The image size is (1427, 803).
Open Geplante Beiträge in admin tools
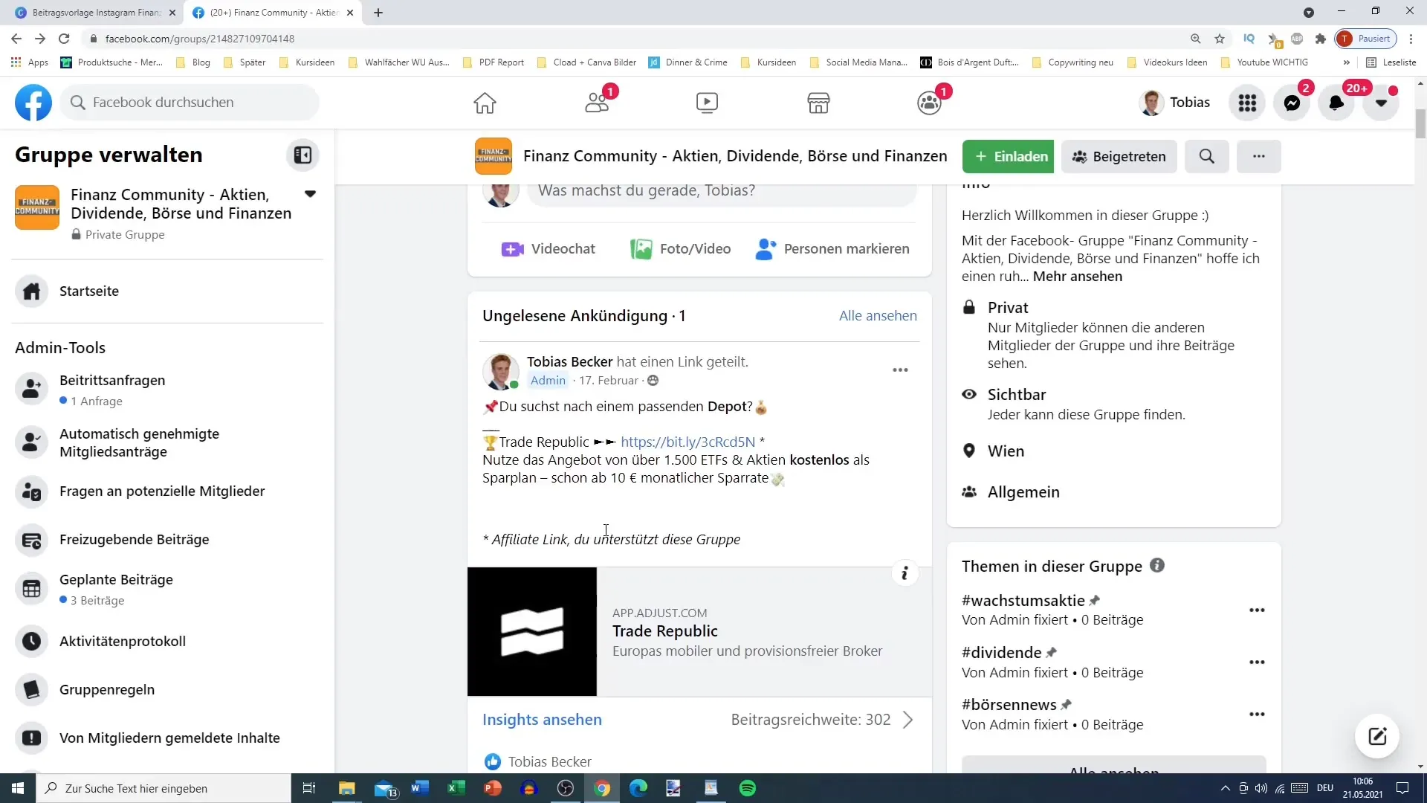click(x=167, y=589)
